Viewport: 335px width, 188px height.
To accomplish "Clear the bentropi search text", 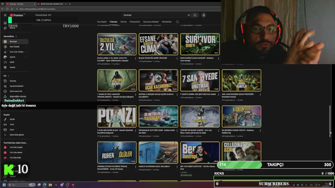I will (x=189, y=15).
